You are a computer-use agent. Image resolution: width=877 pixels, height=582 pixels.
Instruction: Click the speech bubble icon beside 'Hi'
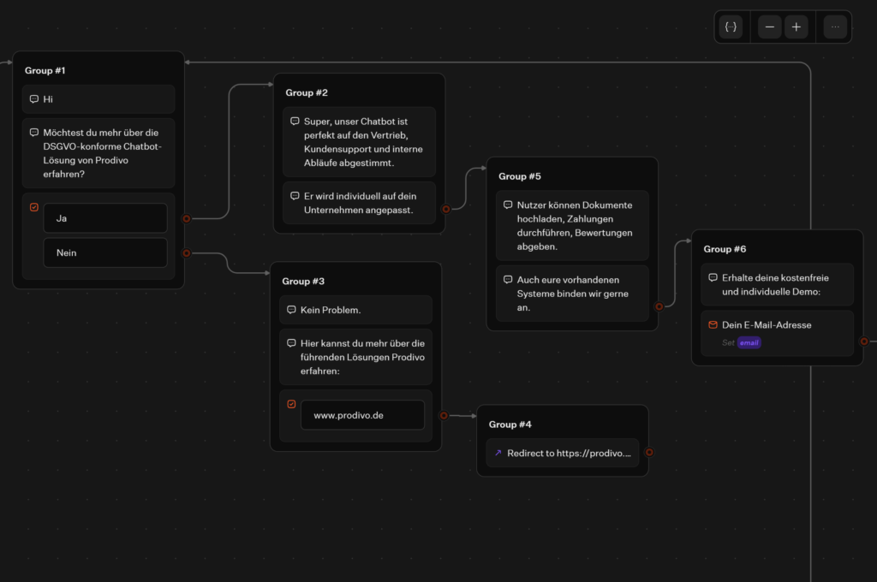[34, 99]
